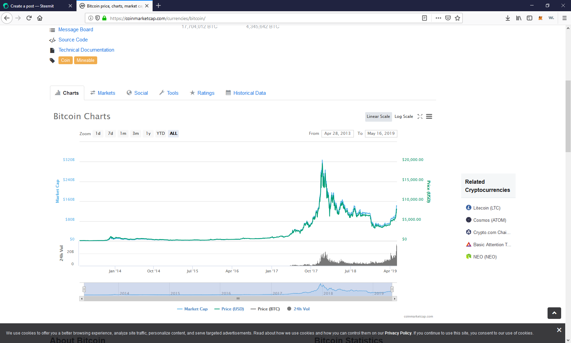Jump back to top of page
This screenshot has width=571, height=343.
coord(554,313)
